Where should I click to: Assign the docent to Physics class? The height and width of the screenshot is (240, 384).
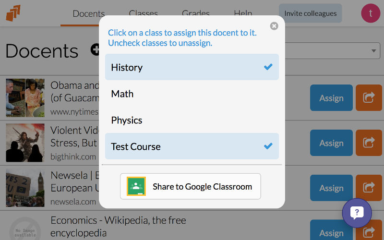coord(192,120)
